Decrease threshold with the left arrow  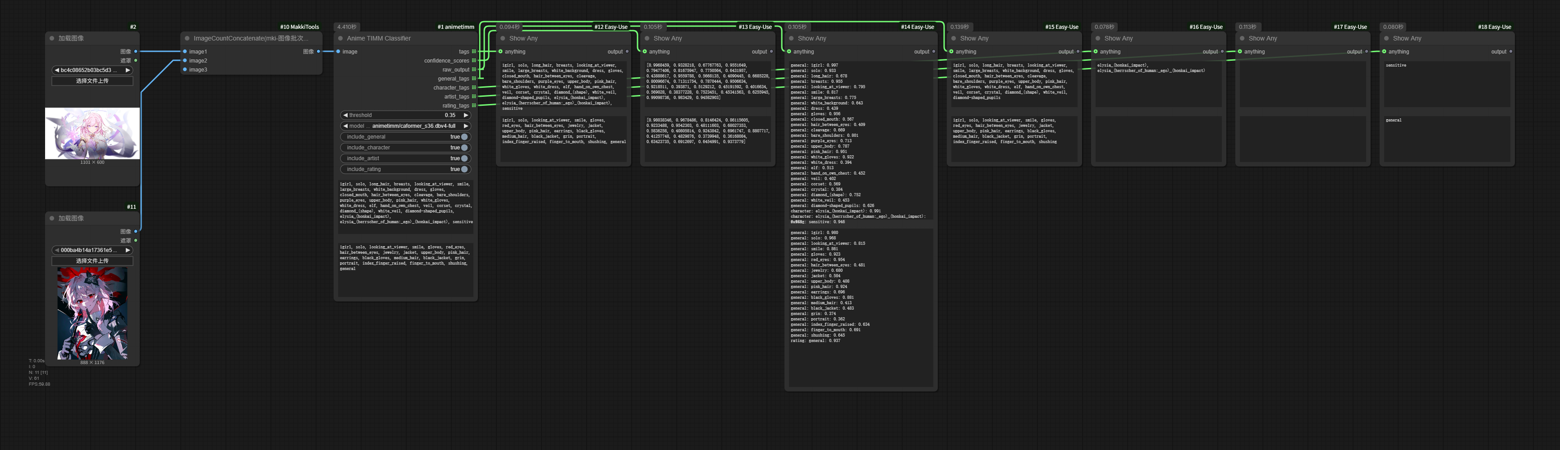[345, 115]
